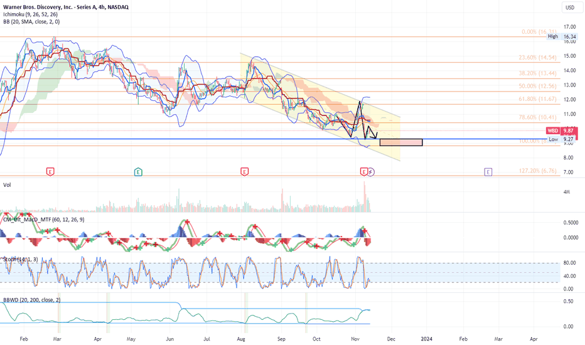Click the Jul label on time axis
585x345 pixels.
point(207,339)
